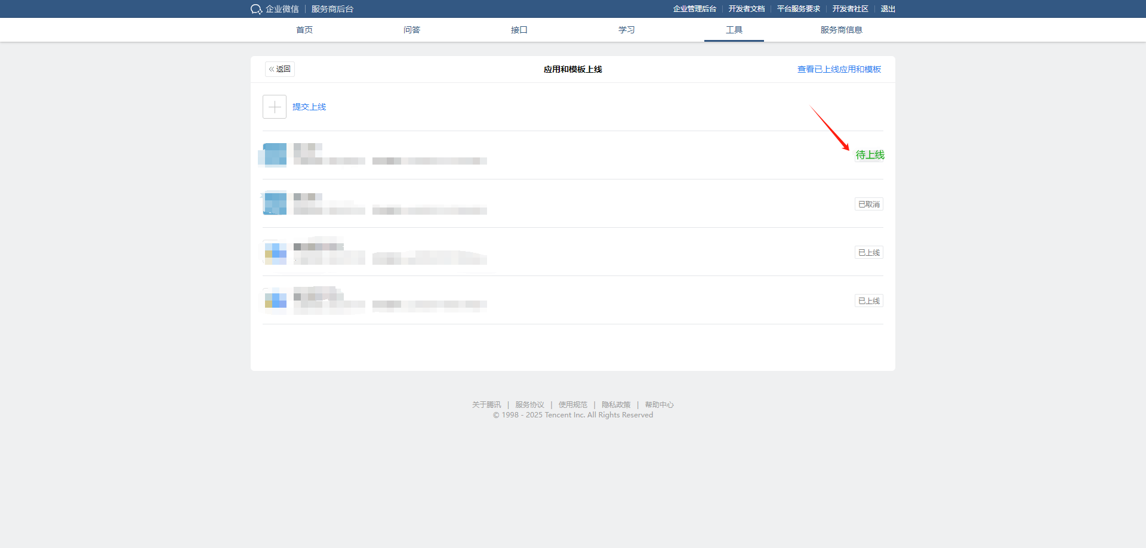This screenshot has height=548, width=1146.
Task: Open 隐私政策 footer link
Action: click(616, 405)
